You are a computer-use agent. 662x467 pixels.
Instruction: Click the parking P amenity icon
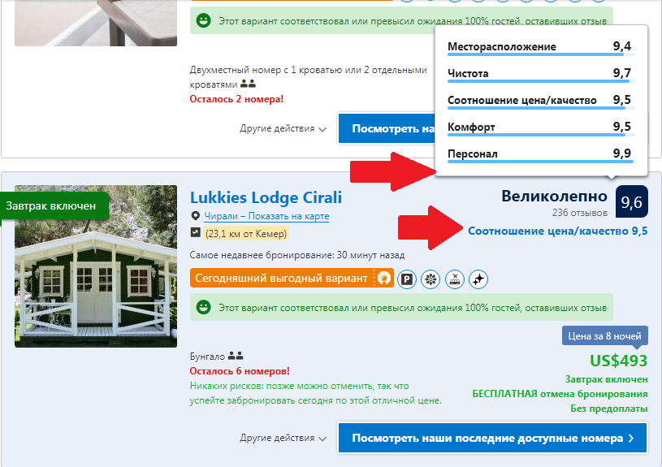(407, 279)
